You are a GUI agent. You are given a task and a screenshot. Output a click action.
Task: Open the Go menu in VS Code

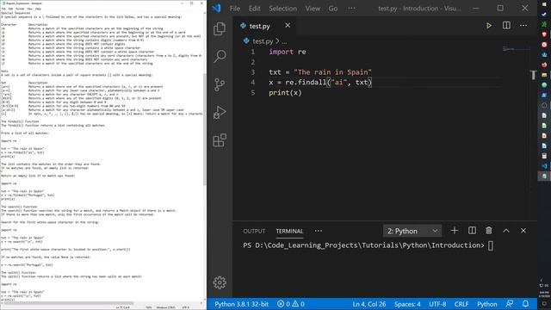[x=333, y=9]
